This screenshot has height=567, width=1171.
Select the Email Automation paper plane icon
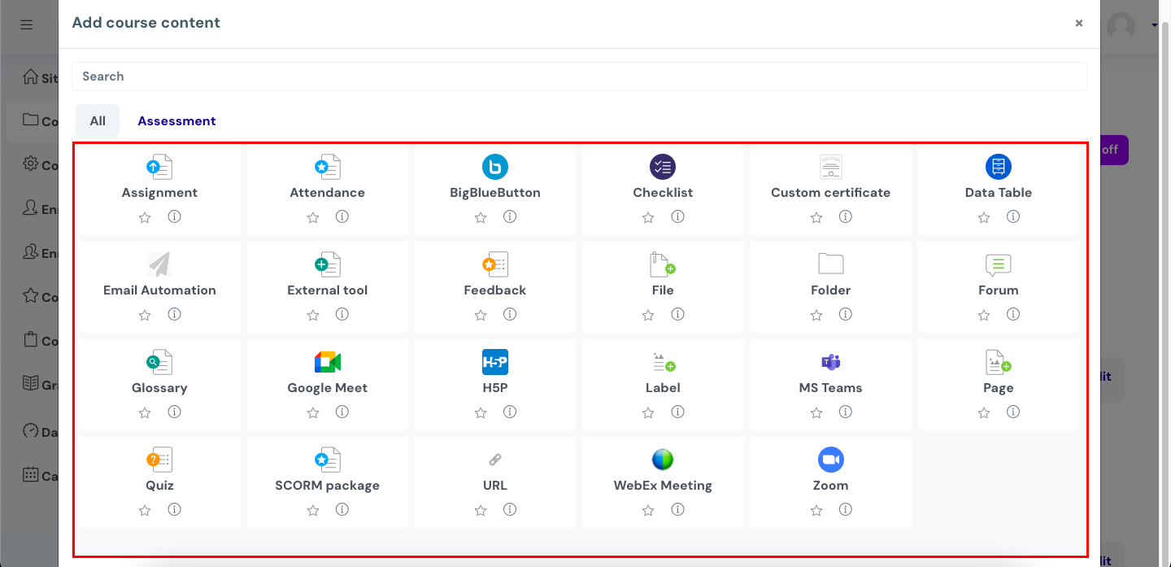click(x=159, y=264)
